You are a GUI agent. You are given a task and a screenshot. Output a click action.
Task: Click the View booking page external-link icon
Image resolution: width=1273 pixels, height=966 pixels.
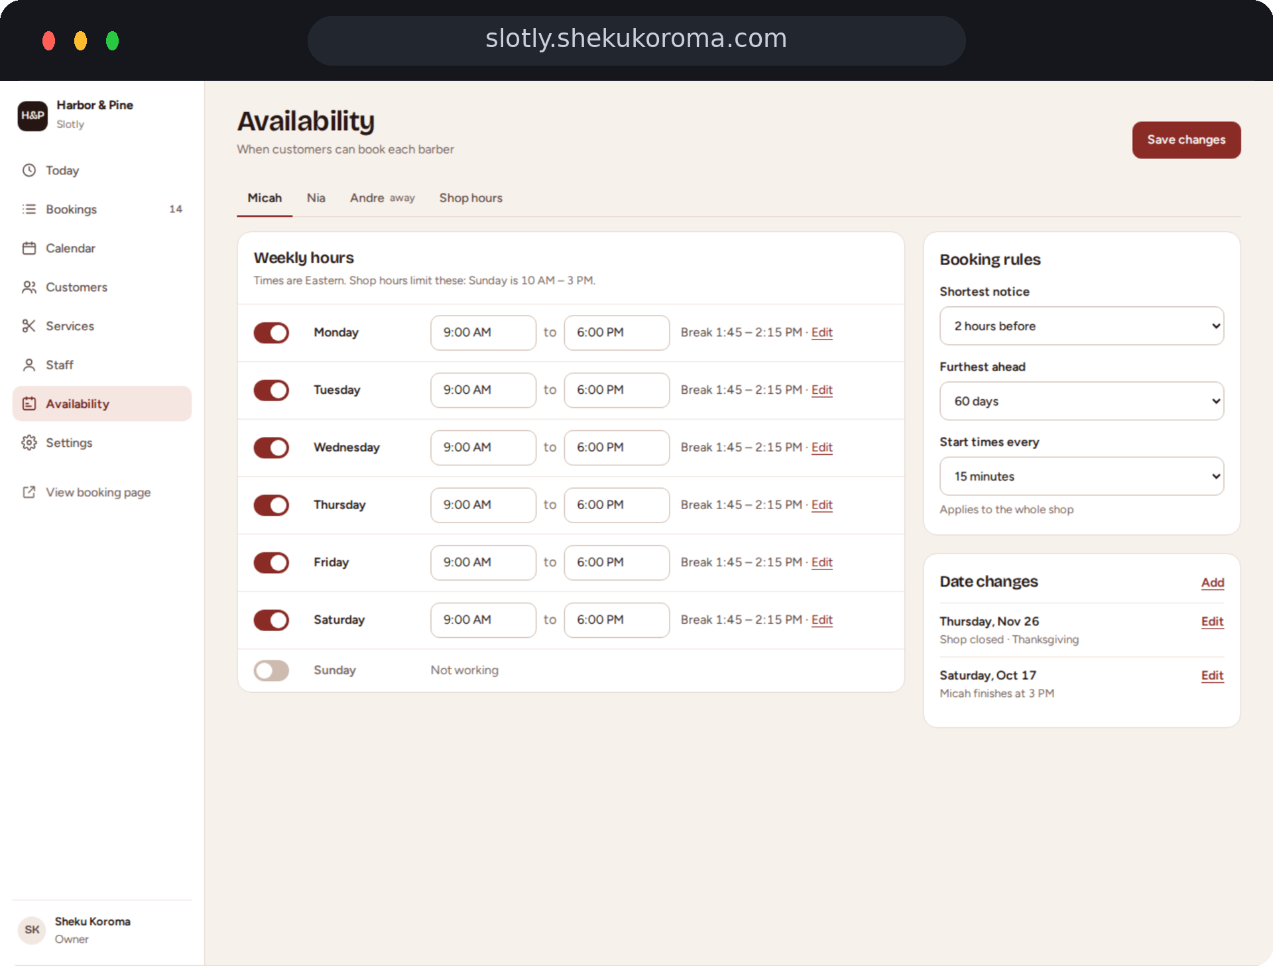(x=29, y=493)
